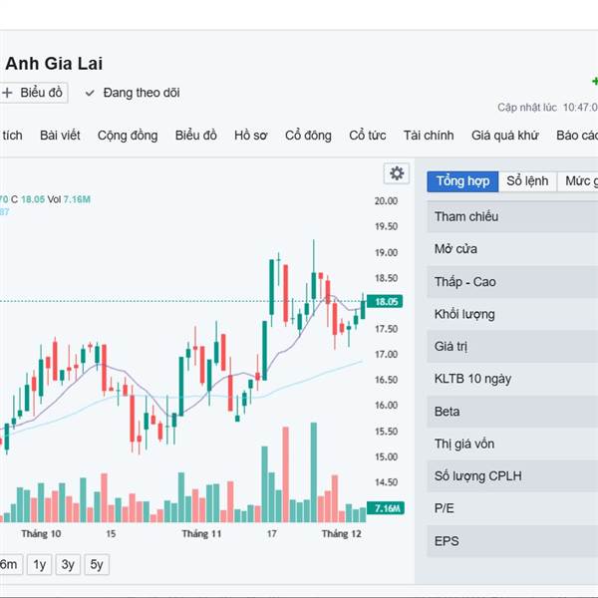The image size is (598, 598).
Task: Click the checkmark icon before Đang theo dõi
Action: 90,93
